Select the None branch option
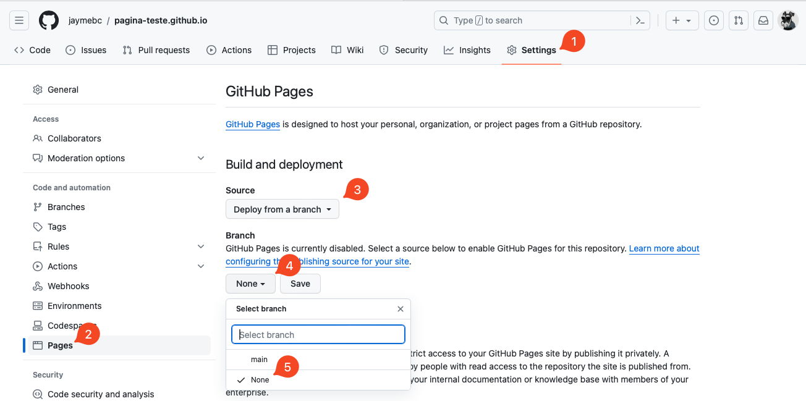Screen dimensions: 806x401 point(260,380)
